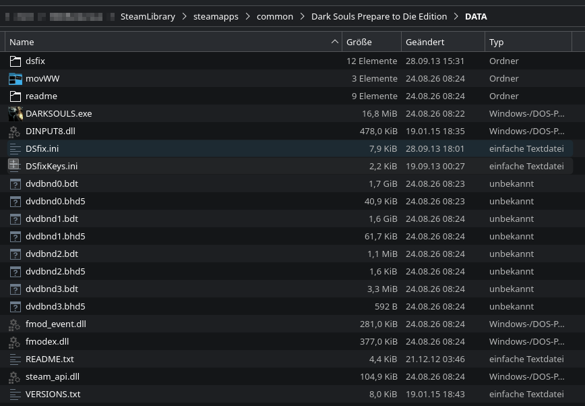Expand chevron after common breadcrumb
This screenshot has height=406, width=585.
[302, 16]
